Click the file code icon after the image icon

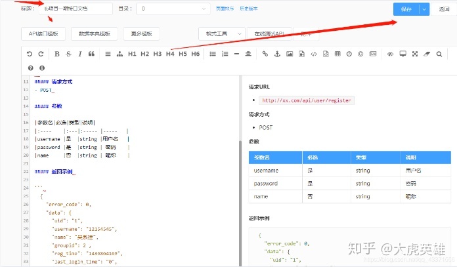click(x=301, y=54)
